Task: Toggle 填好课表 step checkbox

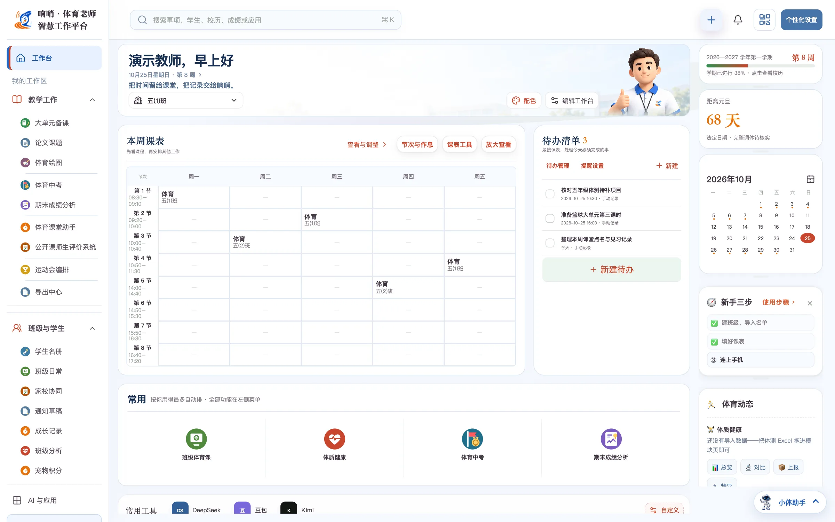Action: [x=714, y=342]
